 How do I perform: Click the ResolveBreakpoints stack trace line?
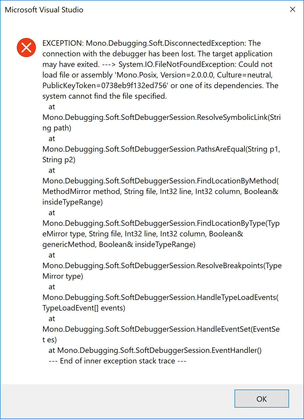162,266
